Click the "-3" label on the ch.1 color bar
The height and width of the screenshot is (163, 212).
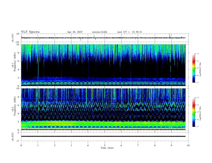(198, 54)
